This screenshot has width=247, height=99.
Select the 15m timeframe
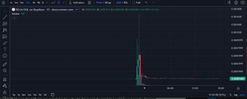click(28, 3)
